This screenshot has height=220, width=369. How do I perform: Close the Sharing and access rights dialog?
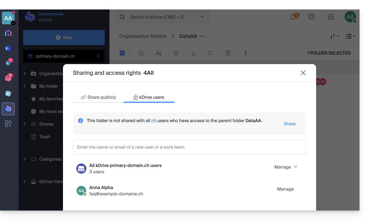[303, 73]
